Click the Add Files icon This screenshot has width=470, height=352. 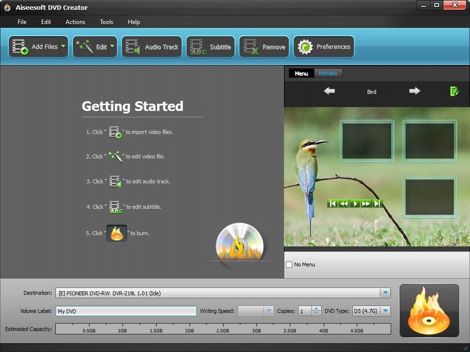point(20,46)
